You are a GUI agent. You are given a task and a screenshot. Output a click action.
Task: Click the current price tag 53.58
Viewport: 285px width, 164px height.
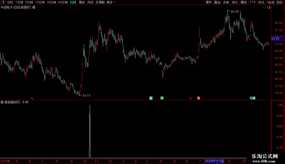277,39
